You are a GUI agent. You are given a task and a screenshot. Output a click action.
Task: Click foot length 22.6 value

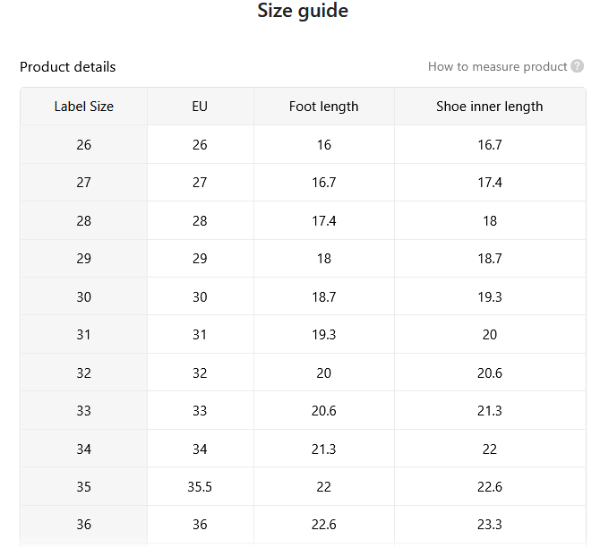(323, 525)
